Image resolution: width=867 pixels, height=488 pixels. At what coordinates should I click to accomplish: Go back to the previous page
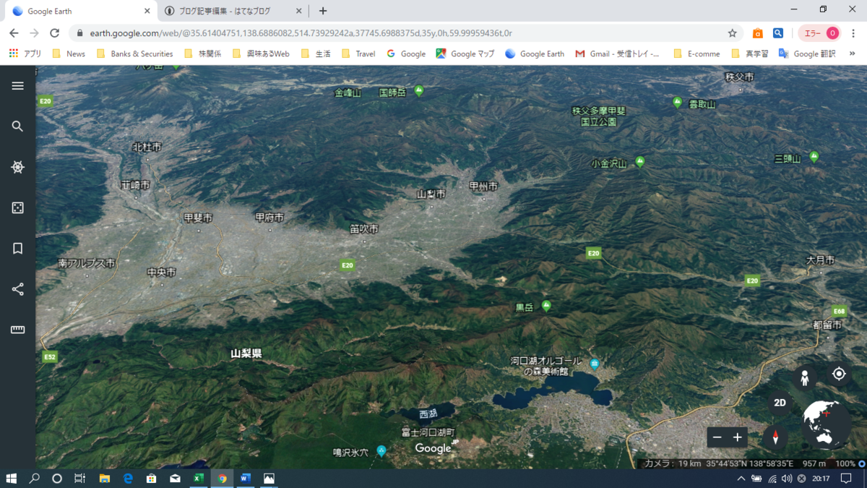coord(14,33)
